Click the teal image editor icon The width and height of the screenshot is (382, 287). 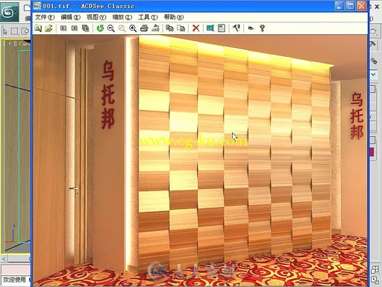[210, 28]
